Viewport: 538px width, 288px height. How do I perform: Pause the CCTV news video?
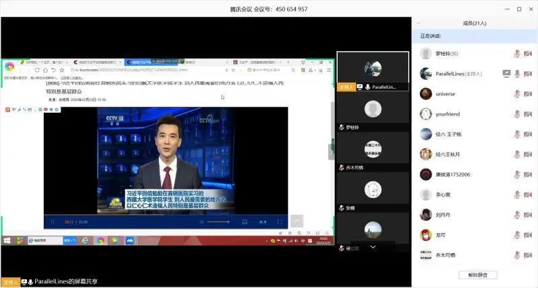click(52, 222)
